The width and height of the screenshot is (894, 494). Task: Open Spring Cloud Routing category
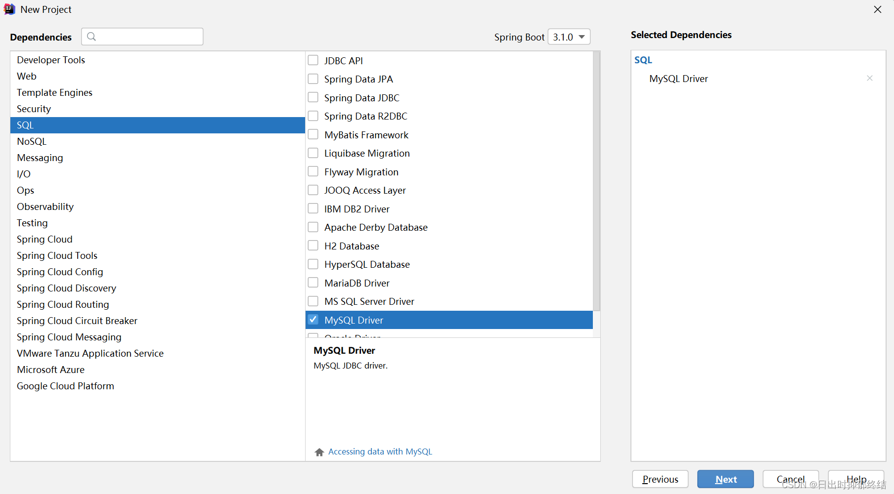[157, 304]
